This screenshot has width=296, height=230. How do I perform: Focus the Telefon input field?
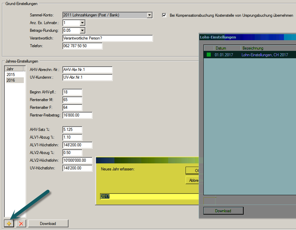coord(82,46)
